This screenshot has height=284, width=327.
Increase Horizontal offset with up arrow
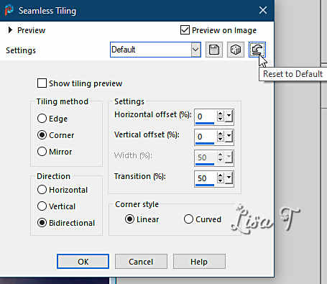click(221, 114)
